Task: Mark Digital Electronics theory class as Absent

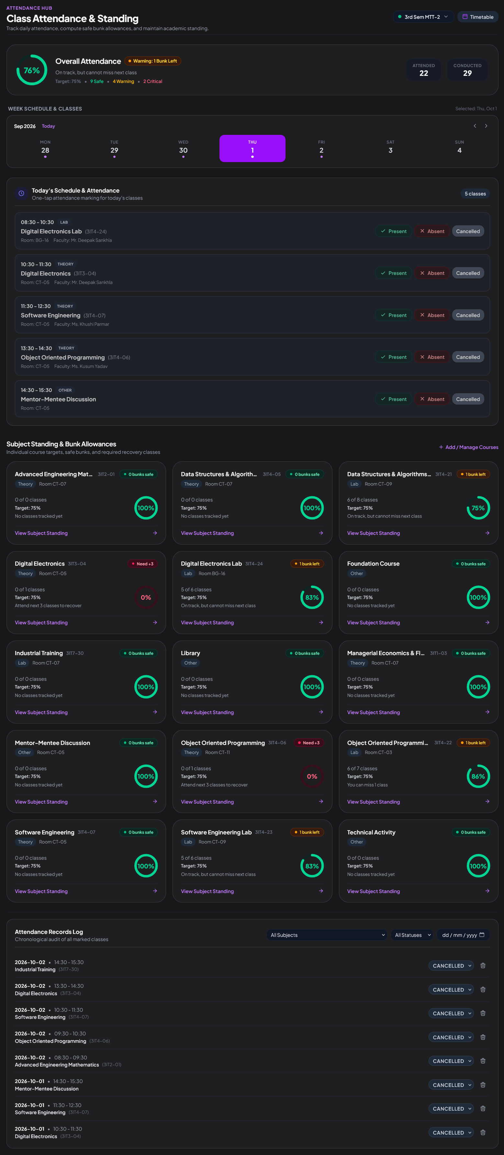Action: coord(432,273)
